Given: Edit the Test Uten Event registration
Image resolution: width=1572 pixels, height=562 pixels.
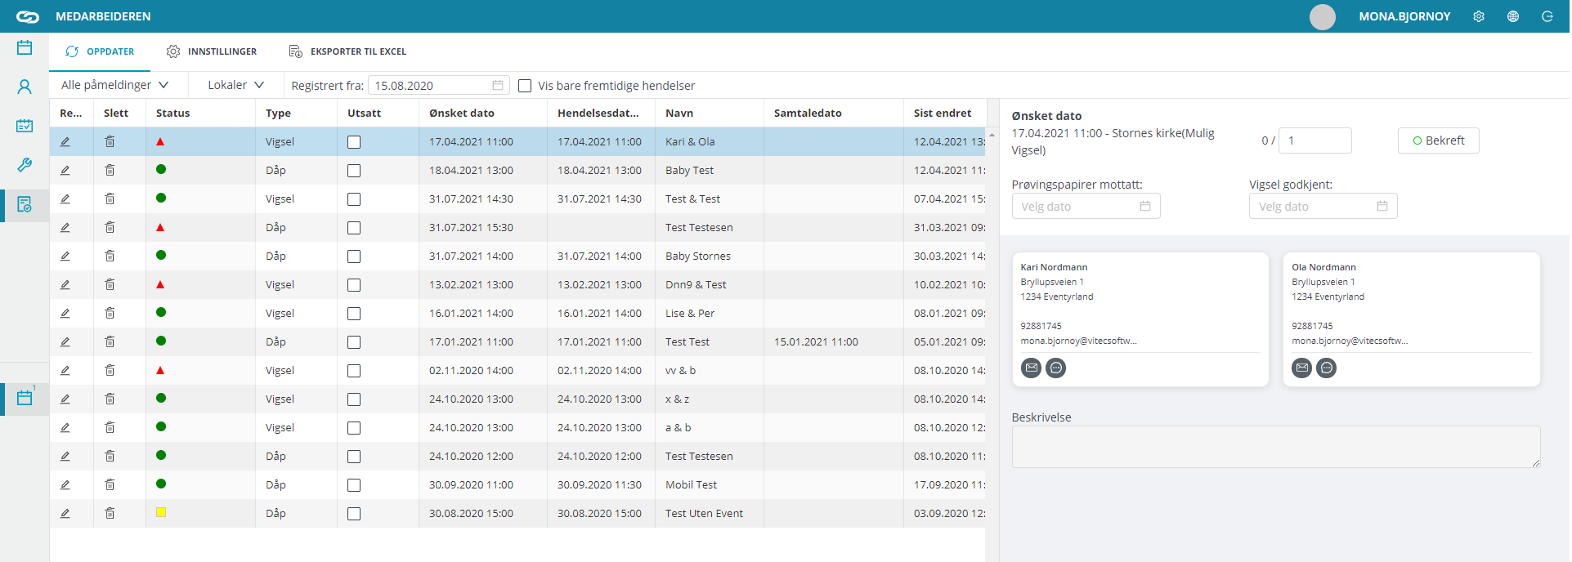Looking at the screenshot, I should 65,514.
